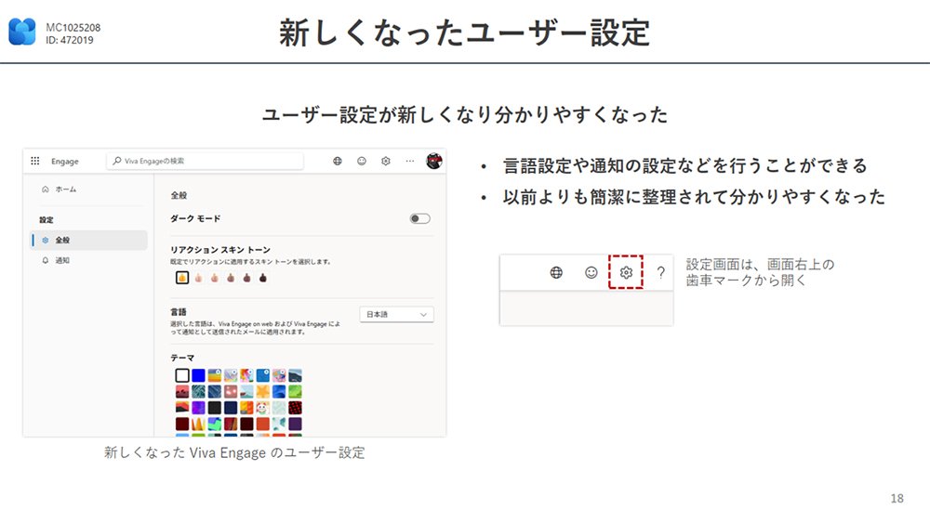Click the note 設定画面は、画面右上の歯車マークから開く
Image resolution: width=930 pixels, height=523 pixels.
[x=761, y=272]
